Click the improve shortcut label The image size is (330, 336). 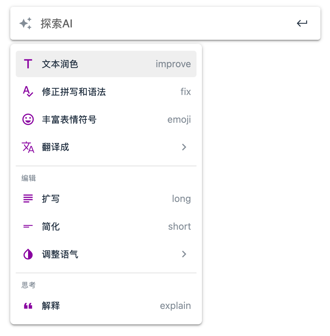[173, 64]
